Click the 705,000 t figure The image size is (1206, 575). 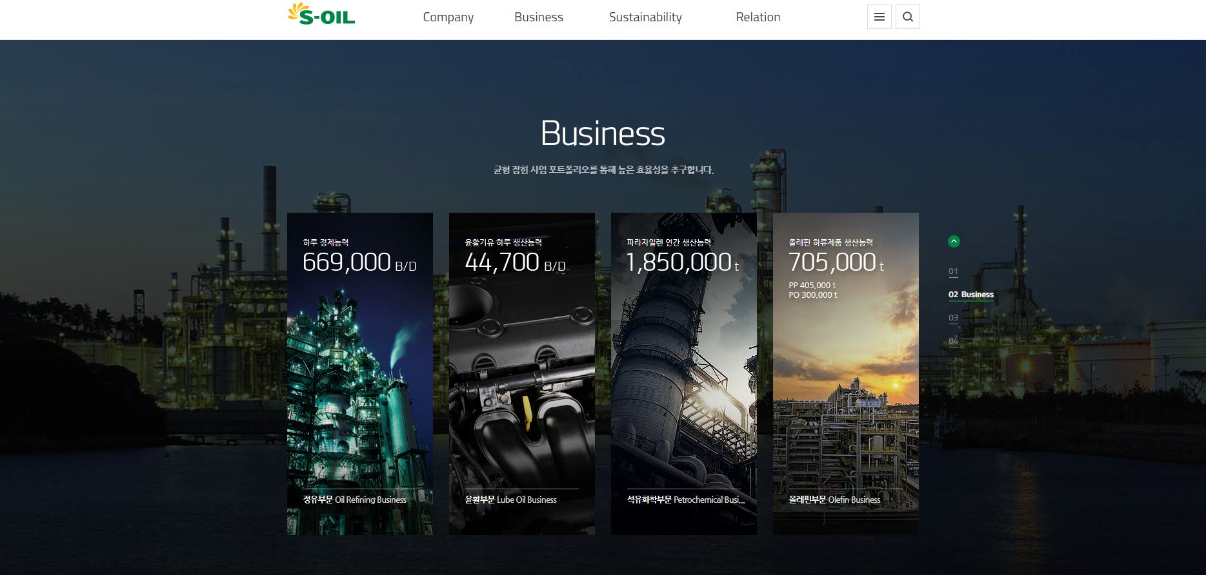pyautogui.click(x=836, y=262)
